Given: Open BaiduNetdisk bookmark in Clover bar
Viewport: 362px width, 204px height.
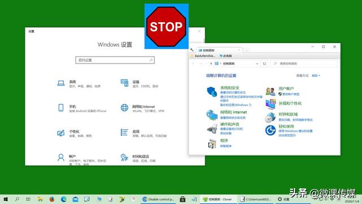Looking at the screenshot, I should pyautogui.click(x=203, y=56).
